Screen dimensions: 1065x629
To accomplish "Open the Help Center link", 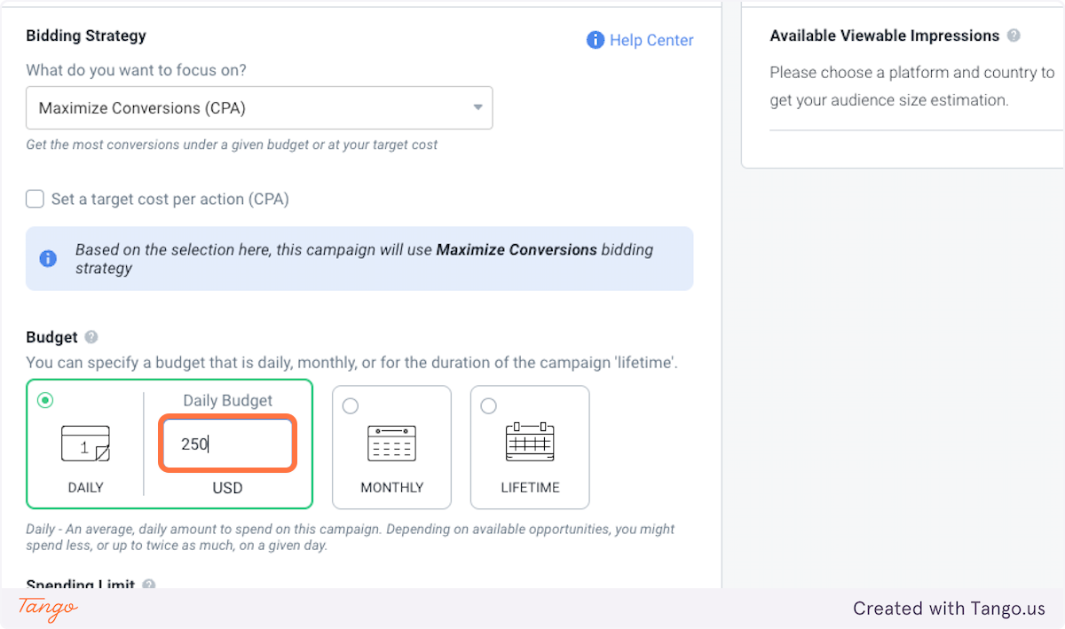I will click(x=651, y=40).
